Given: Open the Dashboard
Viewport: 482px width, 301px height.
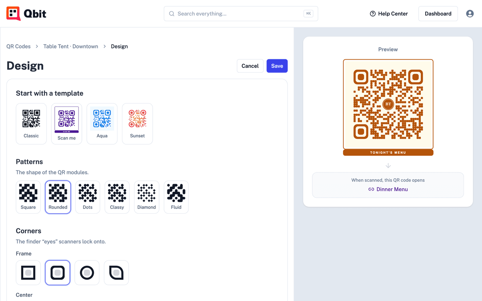Looking at the screenshot, I should pos(438,13).
